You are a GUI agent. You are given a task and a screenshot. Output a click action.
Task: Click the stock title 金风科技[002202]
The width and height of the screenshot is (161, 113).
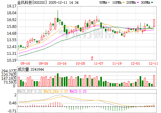pyautogui.click(x=32, y=2)
